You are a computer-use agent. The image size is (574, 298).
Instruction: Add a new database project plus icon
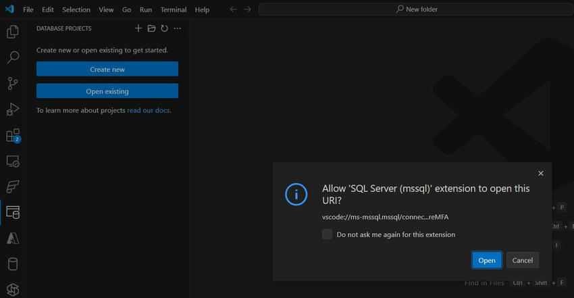138,28
